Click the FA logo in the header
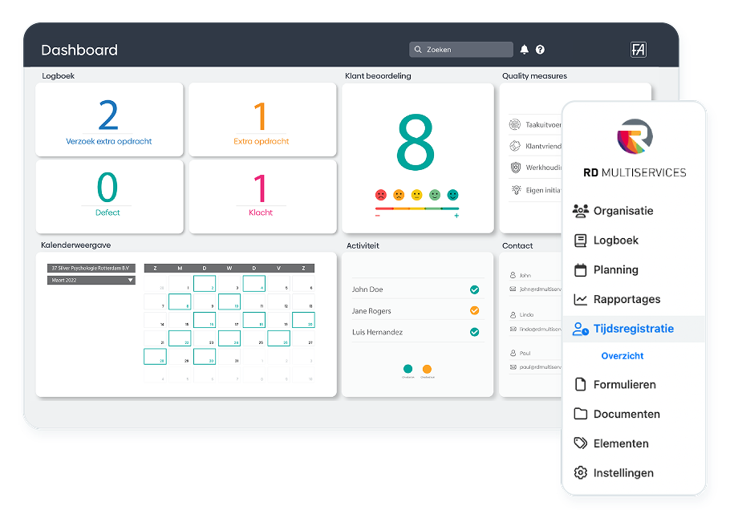The height and width of the screenshot is (526, 738). coord(639,50)
